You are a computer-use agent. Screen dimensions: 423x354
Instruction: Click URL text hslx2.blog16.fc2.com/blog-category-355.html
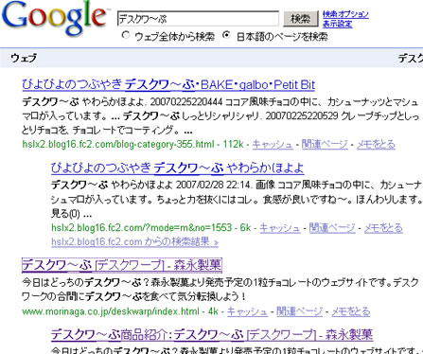(x=118, y=144)
